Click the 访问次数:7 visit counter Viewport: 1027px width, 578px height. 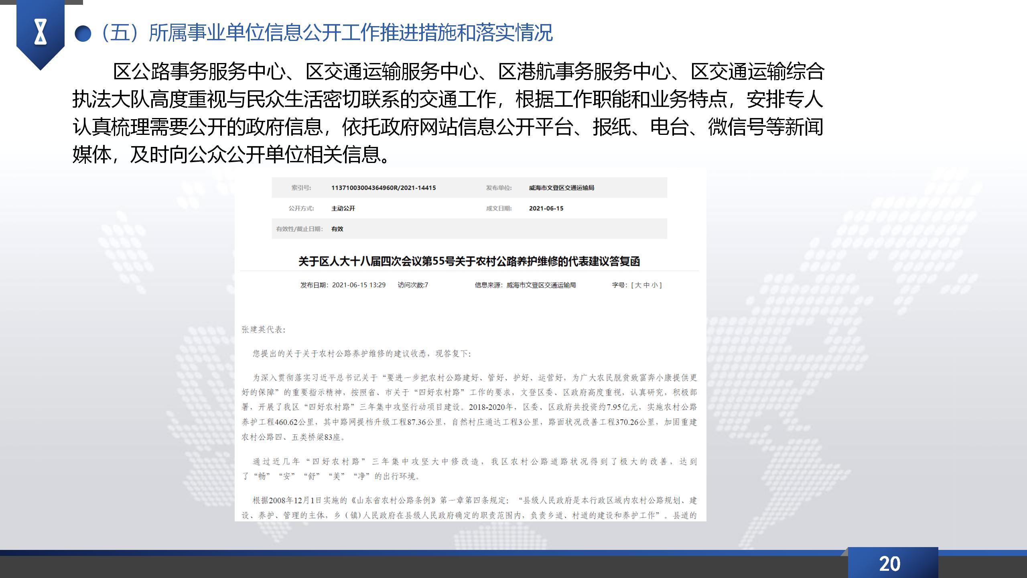pos(413,285)
